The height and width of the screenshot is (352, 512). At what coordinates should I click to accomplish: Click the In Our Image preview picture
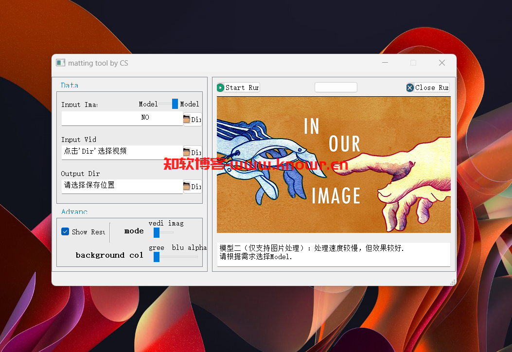coord(334,164)
